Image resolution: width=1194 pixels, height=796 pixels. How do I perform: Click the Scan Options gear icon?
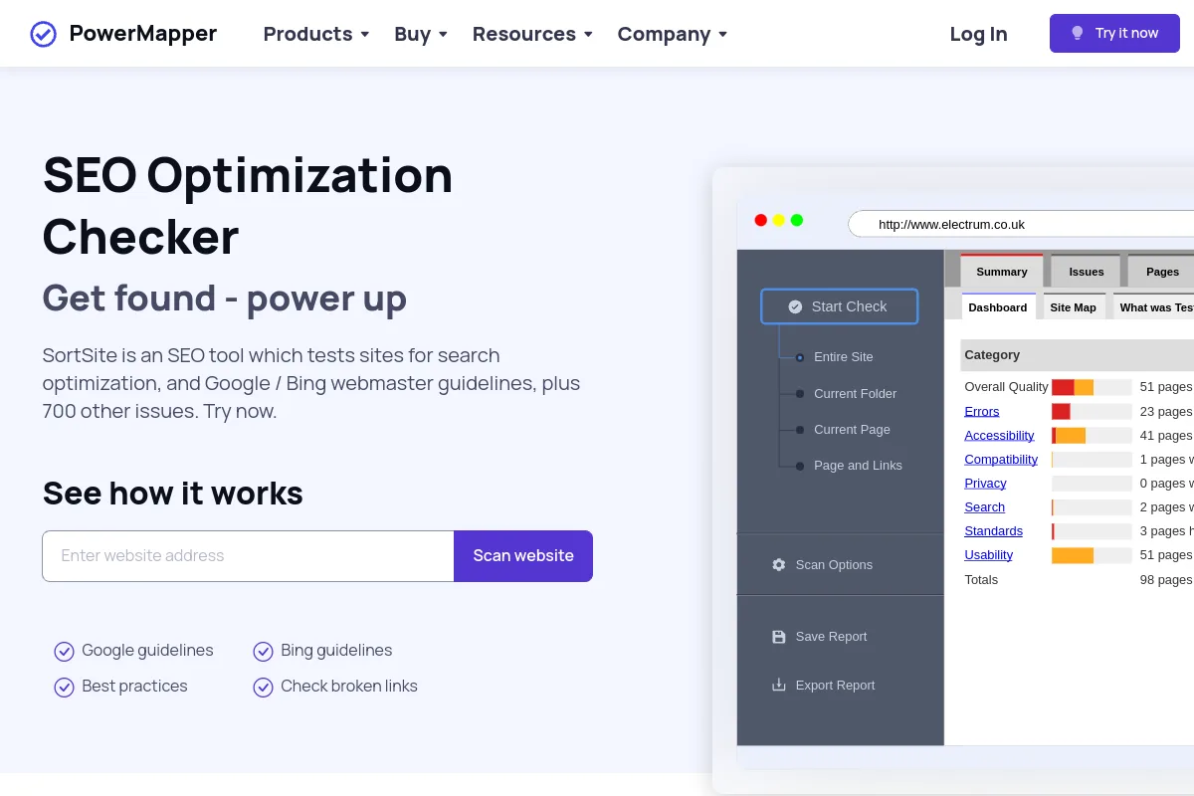click(x=779, y=564)
